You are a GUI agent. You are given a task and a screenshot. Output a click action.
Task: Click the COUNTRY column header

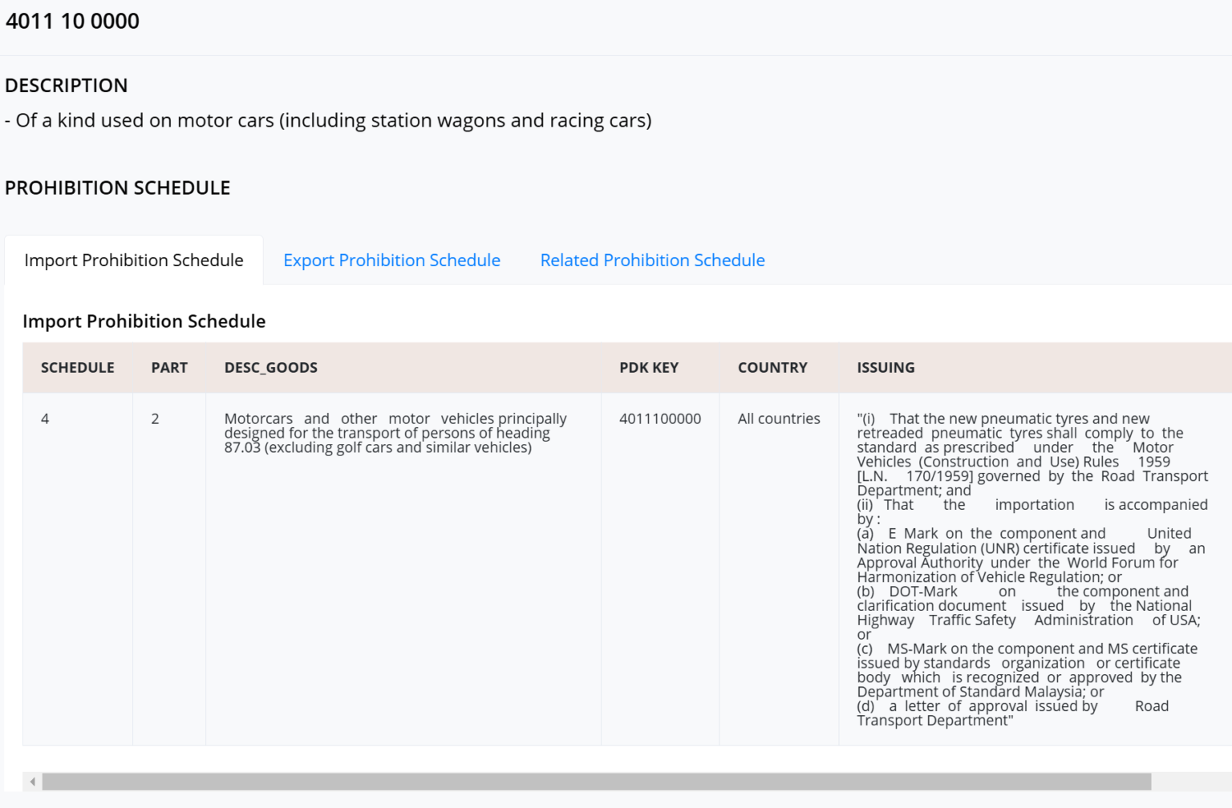(x=772, y=368)
